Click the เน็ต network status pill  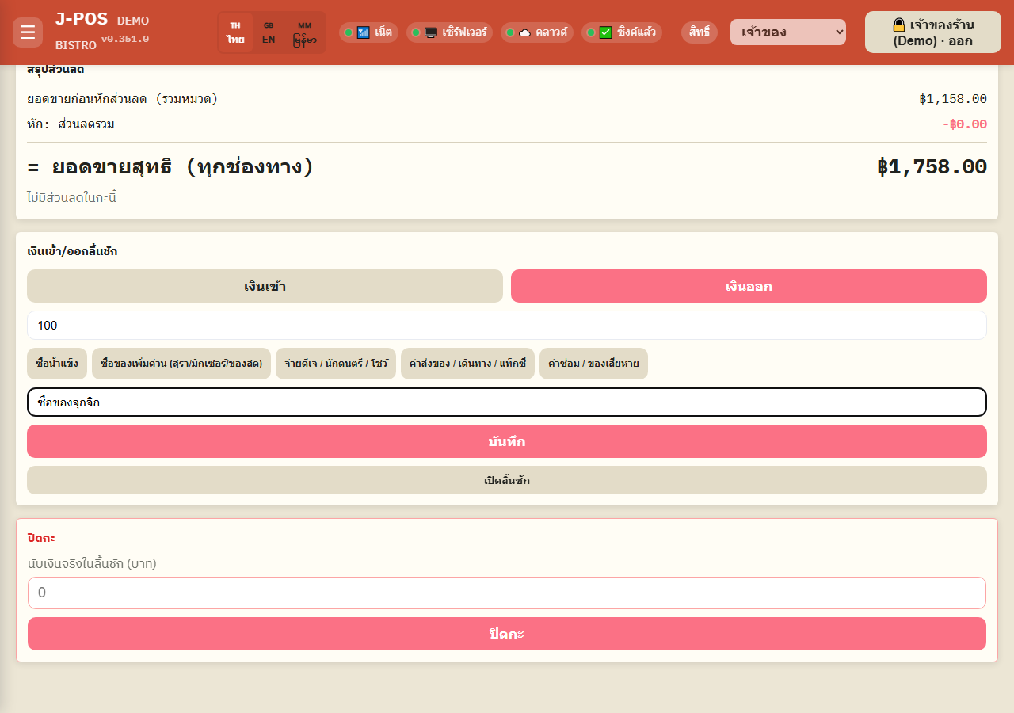coord(369,32)
